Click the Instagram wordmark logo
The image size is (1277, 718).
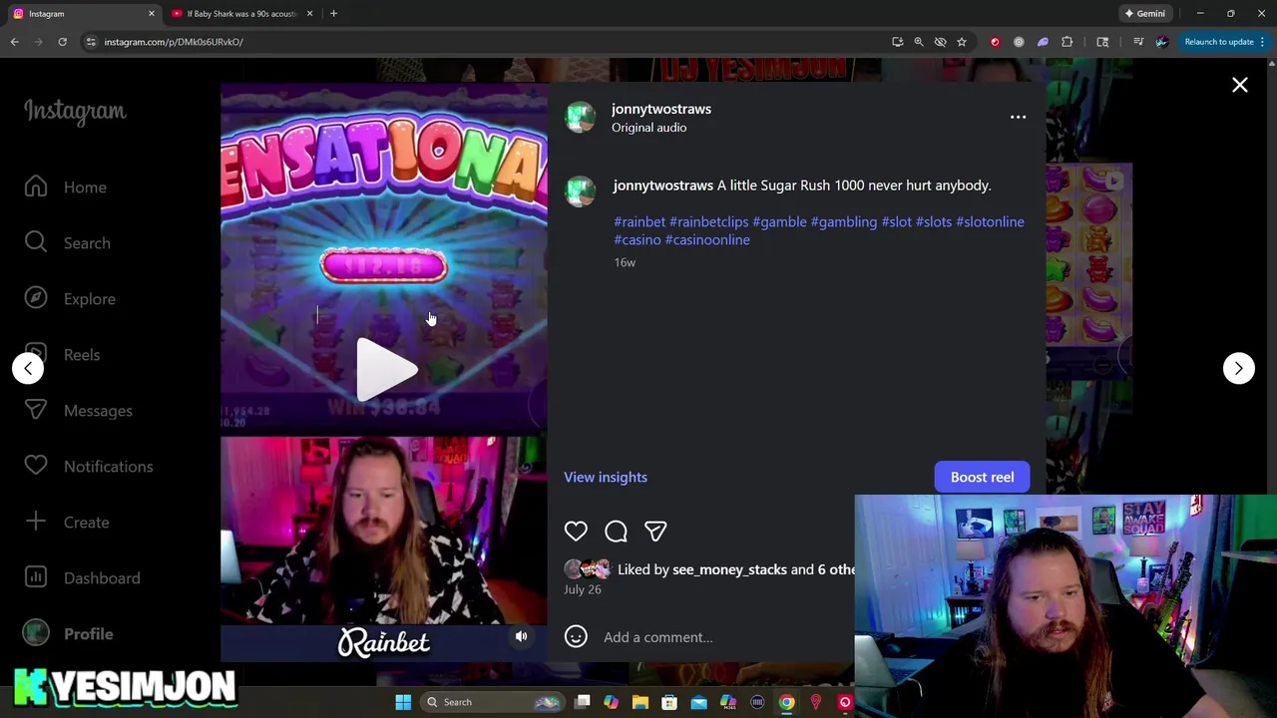tap(75, 111)
